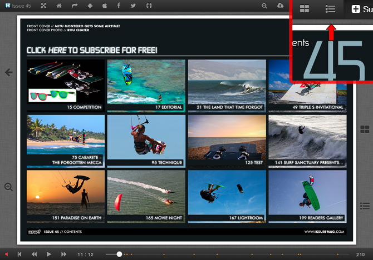Screen dimensions: 373x260
Task: Toggle fullscreen with the expand arrows icon
Action: pos(44,6)
